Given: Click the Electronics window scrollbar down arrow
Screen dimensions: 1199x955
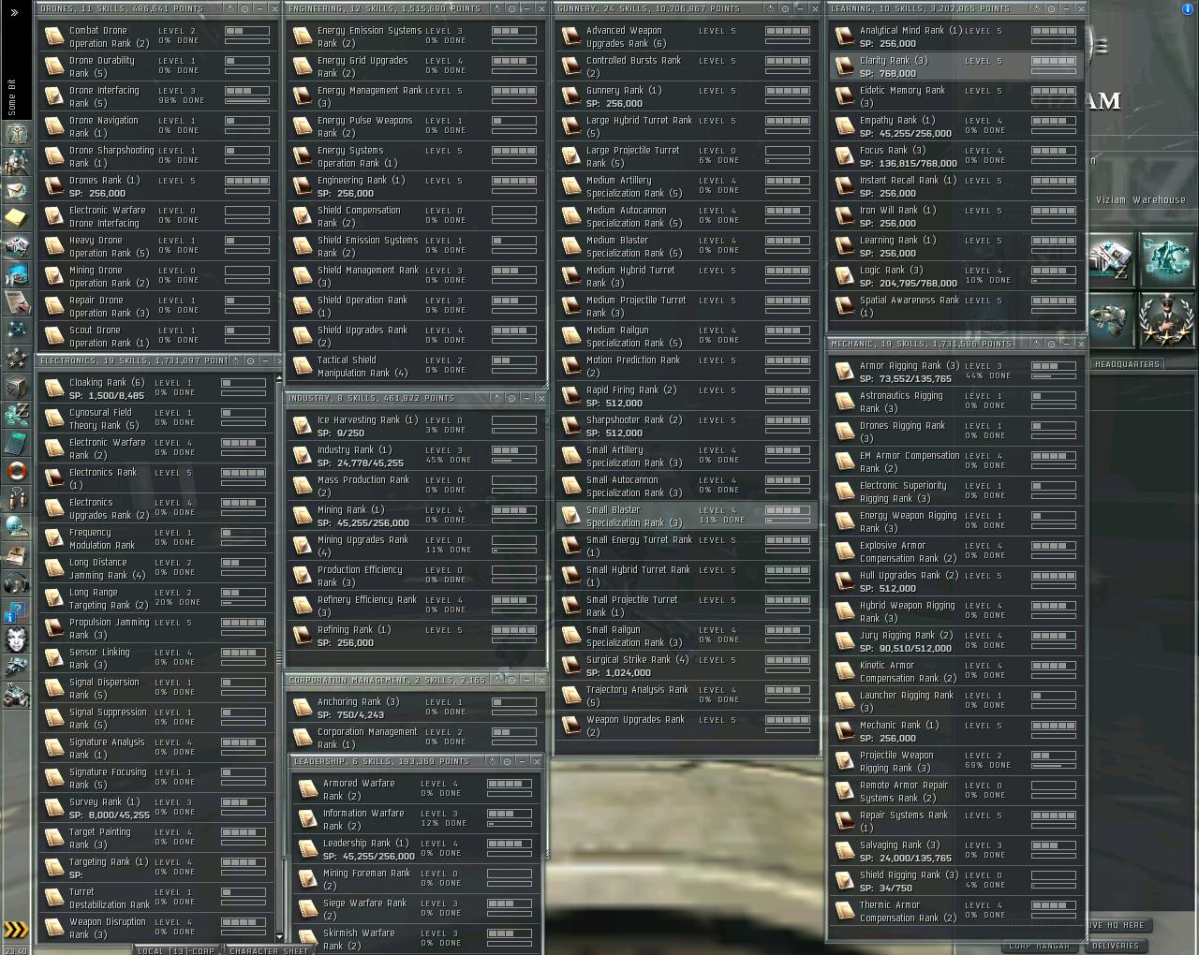Looking at the screenshot, I should coord(280,936).
